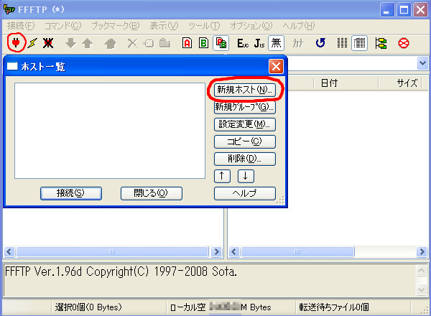Click the Disconnect crossed-out icon
This screenshot has height=316, width=431.
tap(48, 43)
